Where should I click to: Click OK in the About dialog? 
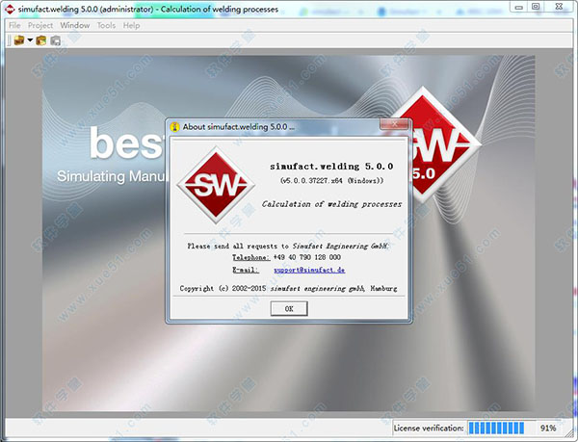(289, 309)
